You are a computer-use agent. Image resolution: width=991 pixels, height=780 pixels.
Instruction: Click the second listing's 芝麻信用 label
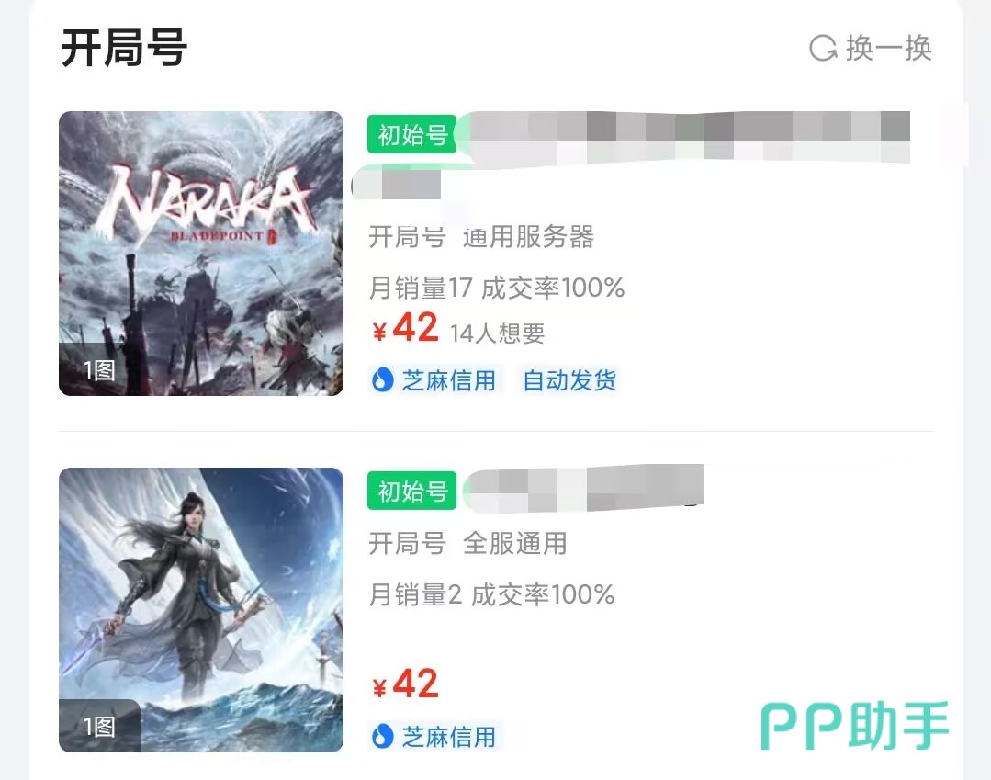[449, 737]
